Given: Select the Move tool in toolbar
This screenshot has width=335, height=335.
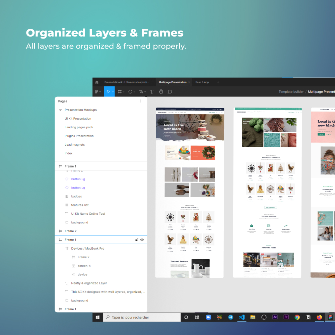Looking at the screenshot, I should click(x=108, y=92).
